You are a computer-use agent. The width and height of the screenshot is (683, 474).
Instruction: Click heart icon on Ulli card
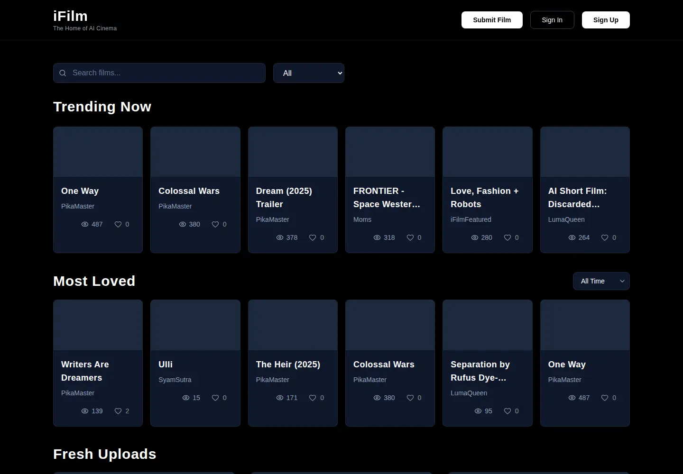click(215, 398)
